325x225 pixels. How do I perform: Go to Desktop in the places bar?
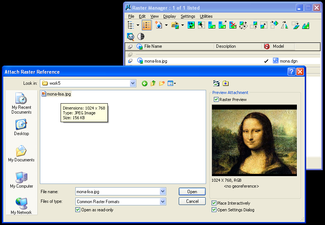21,127
